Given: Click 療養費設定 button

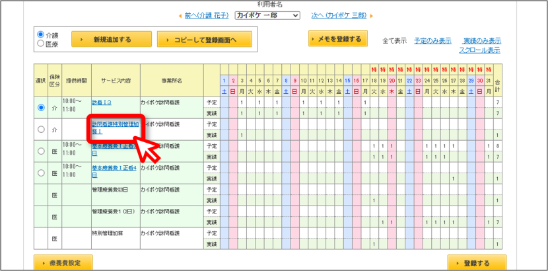Looking at the screenshot, I should 63,263.
